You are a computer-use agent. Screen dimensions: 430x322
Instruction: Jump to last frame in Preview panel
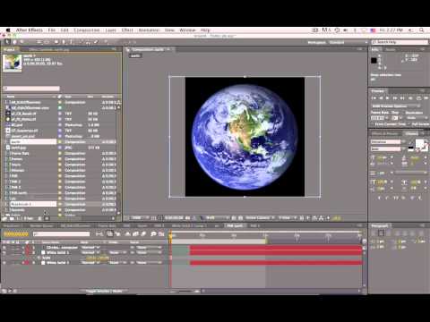click(x=402, y=97)
